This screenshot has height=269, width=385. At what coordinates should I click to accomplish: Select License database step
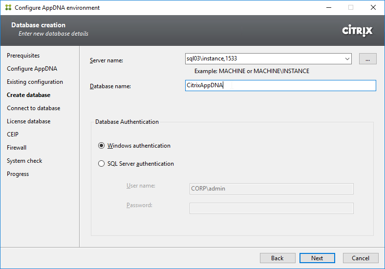28,121
